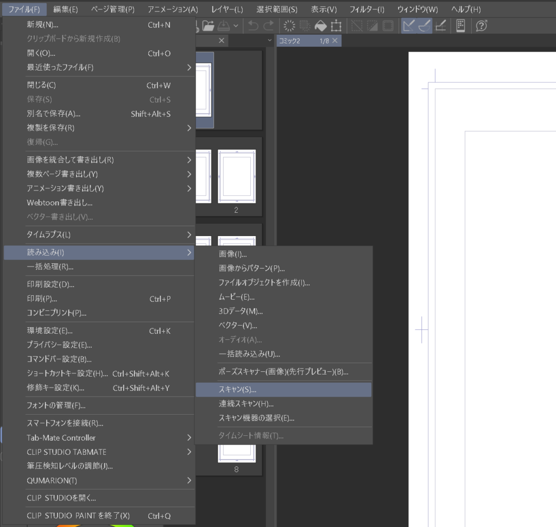Expand the タイムラプス submenu

99,234
